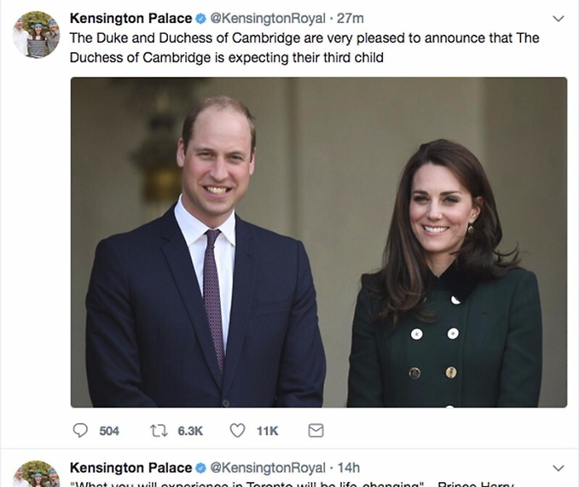The image size is (579, 487).
Task: Click the 11K likes count
Action: [x=267, y=431]
